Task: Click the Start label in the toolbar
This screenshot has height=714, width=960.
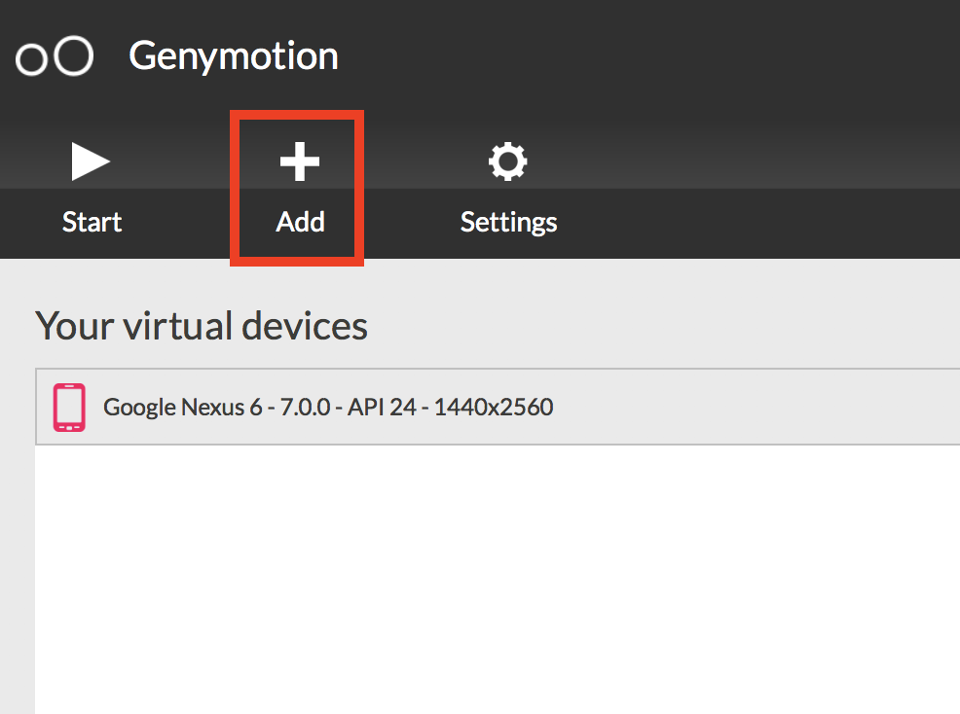Action: [x=92, y=222]
